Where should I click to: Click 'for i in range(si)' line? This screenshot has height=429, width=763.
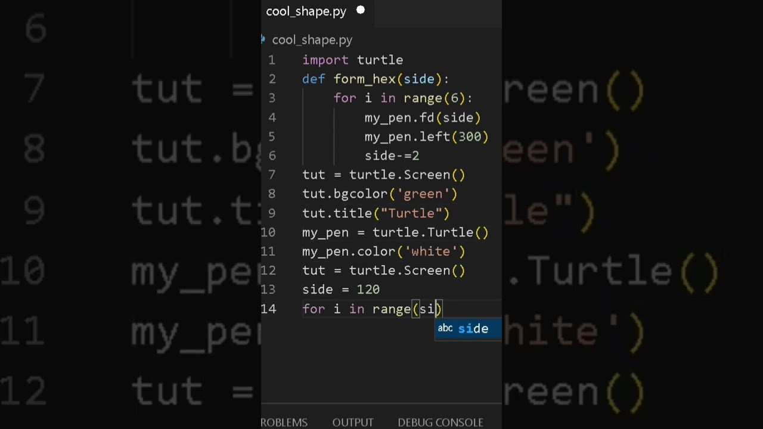tap(372, 309)
